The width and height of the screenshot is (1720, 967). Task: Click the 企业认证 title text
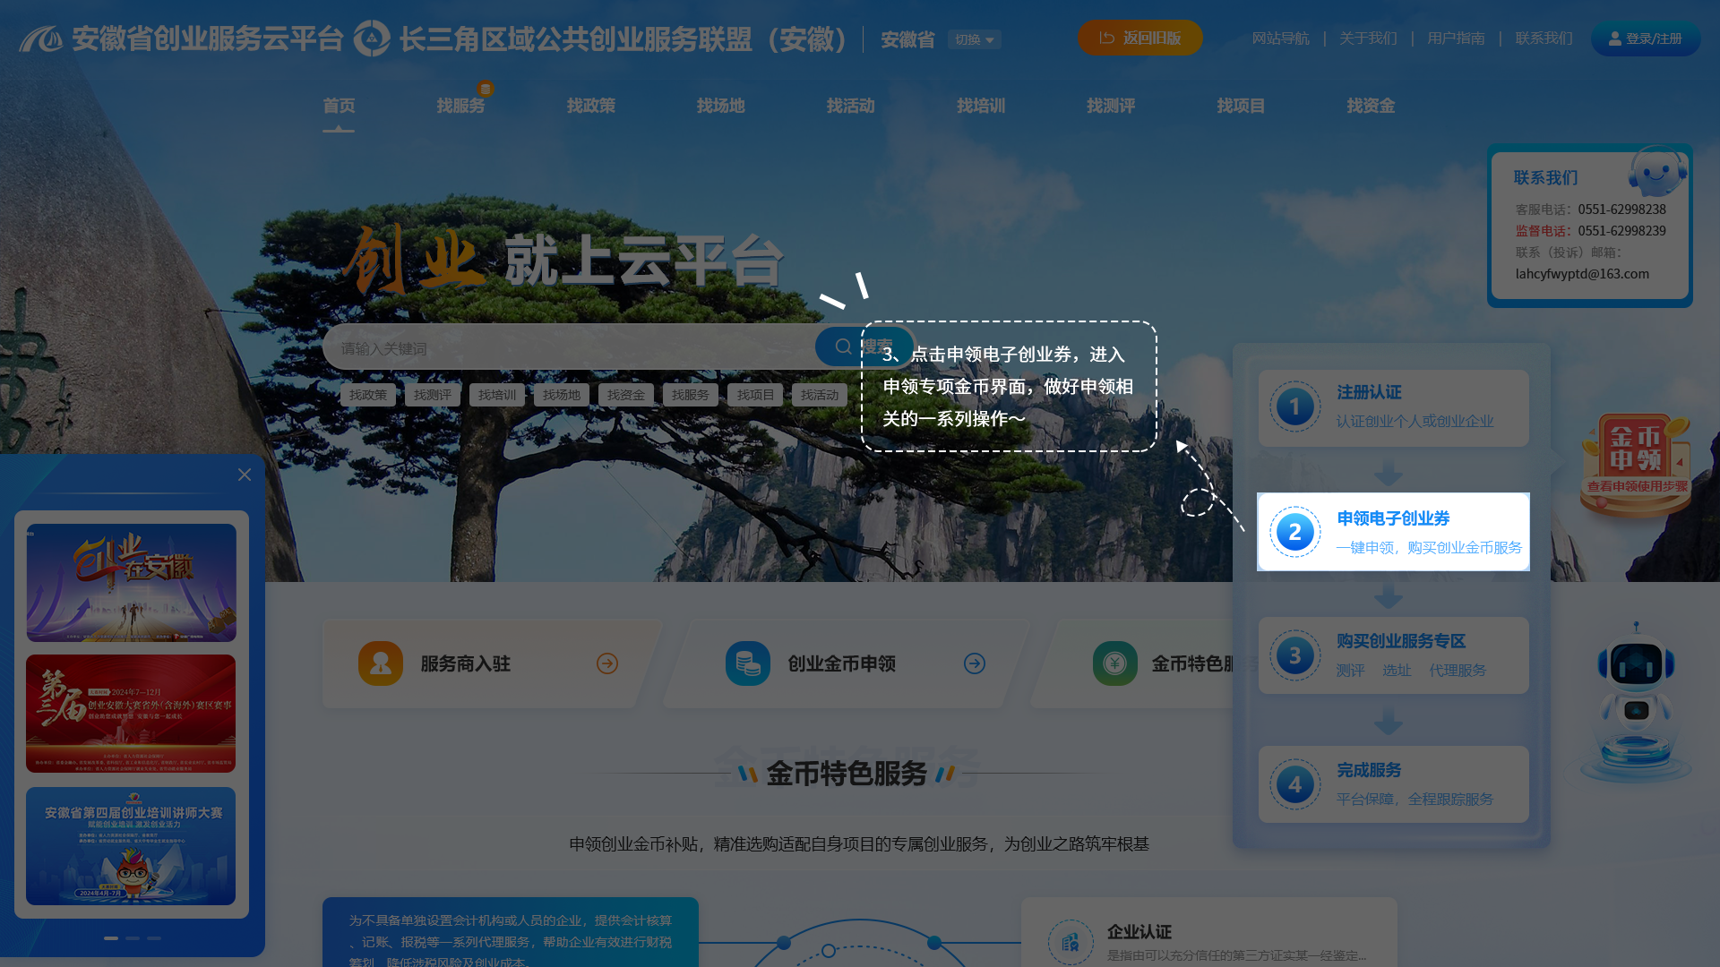click(x=1139, y=932)
